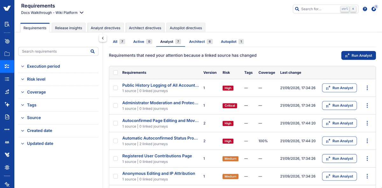Click the global Search for field

[325, 9]
